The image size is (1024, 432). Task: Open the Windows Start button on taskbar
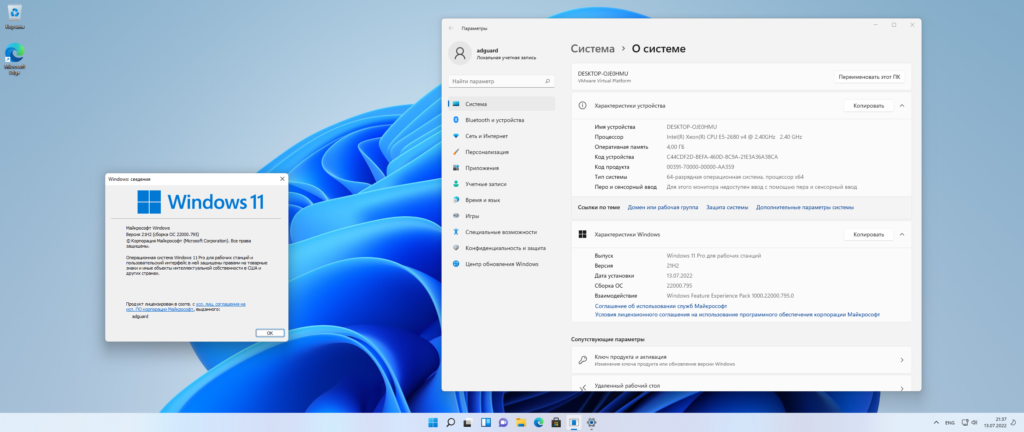click(x=433, y=422)
